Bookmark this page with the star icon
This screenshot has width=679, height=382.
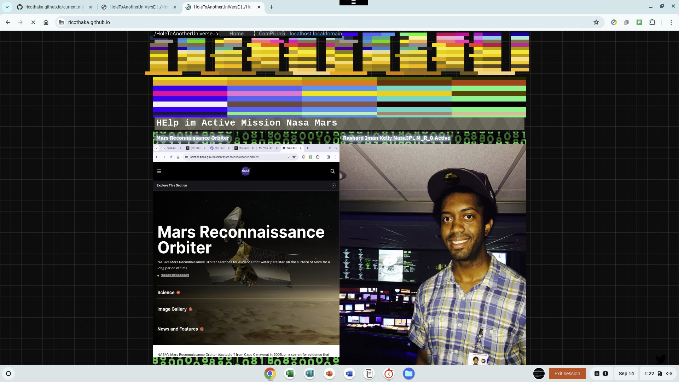tap(596, 22)
